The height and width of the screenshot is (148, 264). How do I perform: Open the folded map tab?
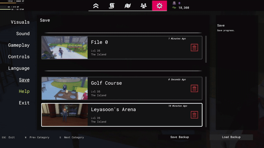tap(128, 6)
